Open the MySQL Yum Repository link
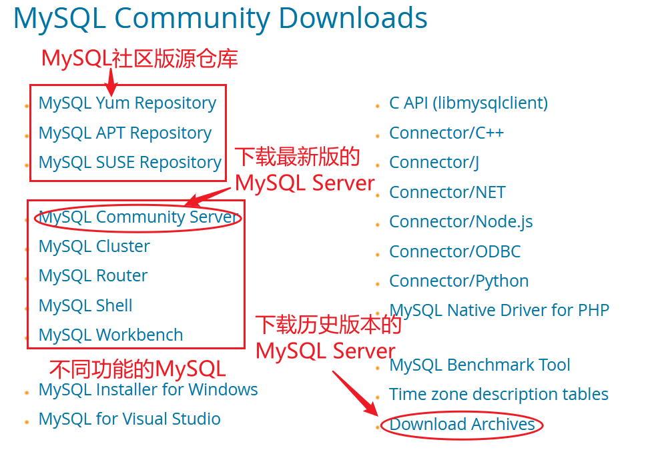The width and height of the screenshot is (654, 456). coord(127,103)
